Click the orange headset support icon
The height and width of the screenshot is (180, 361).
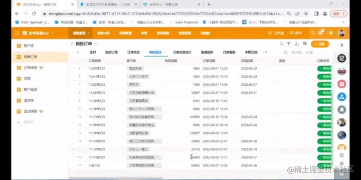click(x=341, y=147)
